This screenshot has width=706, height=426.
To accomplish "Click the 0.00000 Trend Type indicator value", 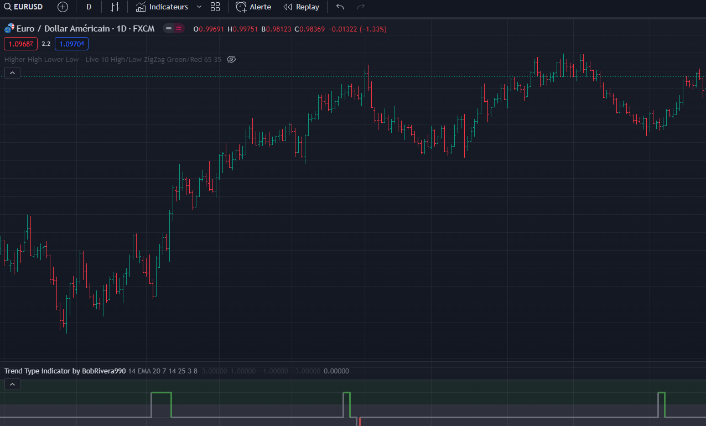I will click(x=336, y=371).
